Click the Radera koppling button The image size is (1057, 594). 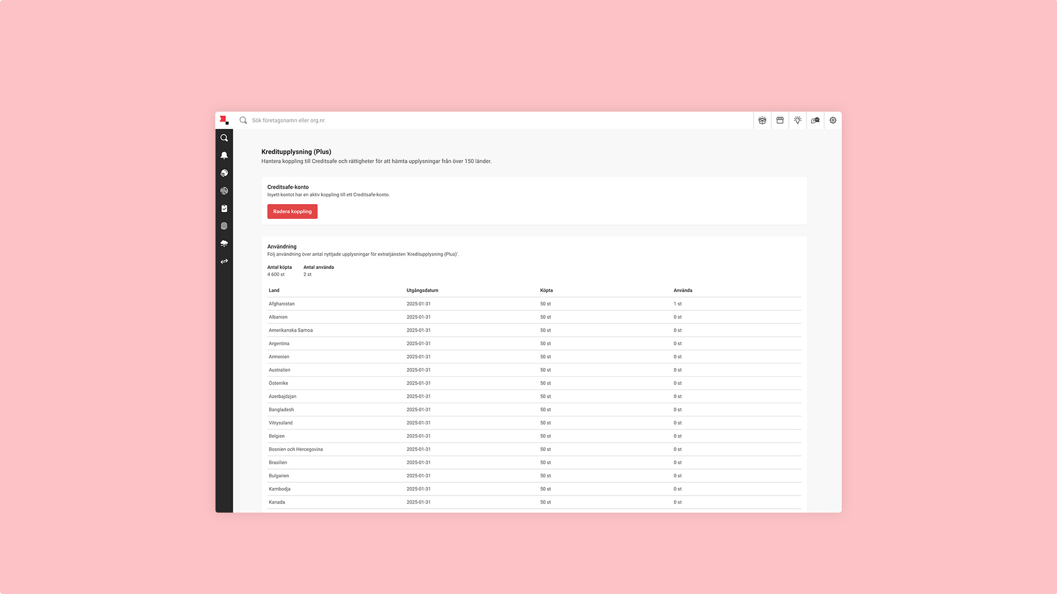pyautogui.click(x=292, y=212)
